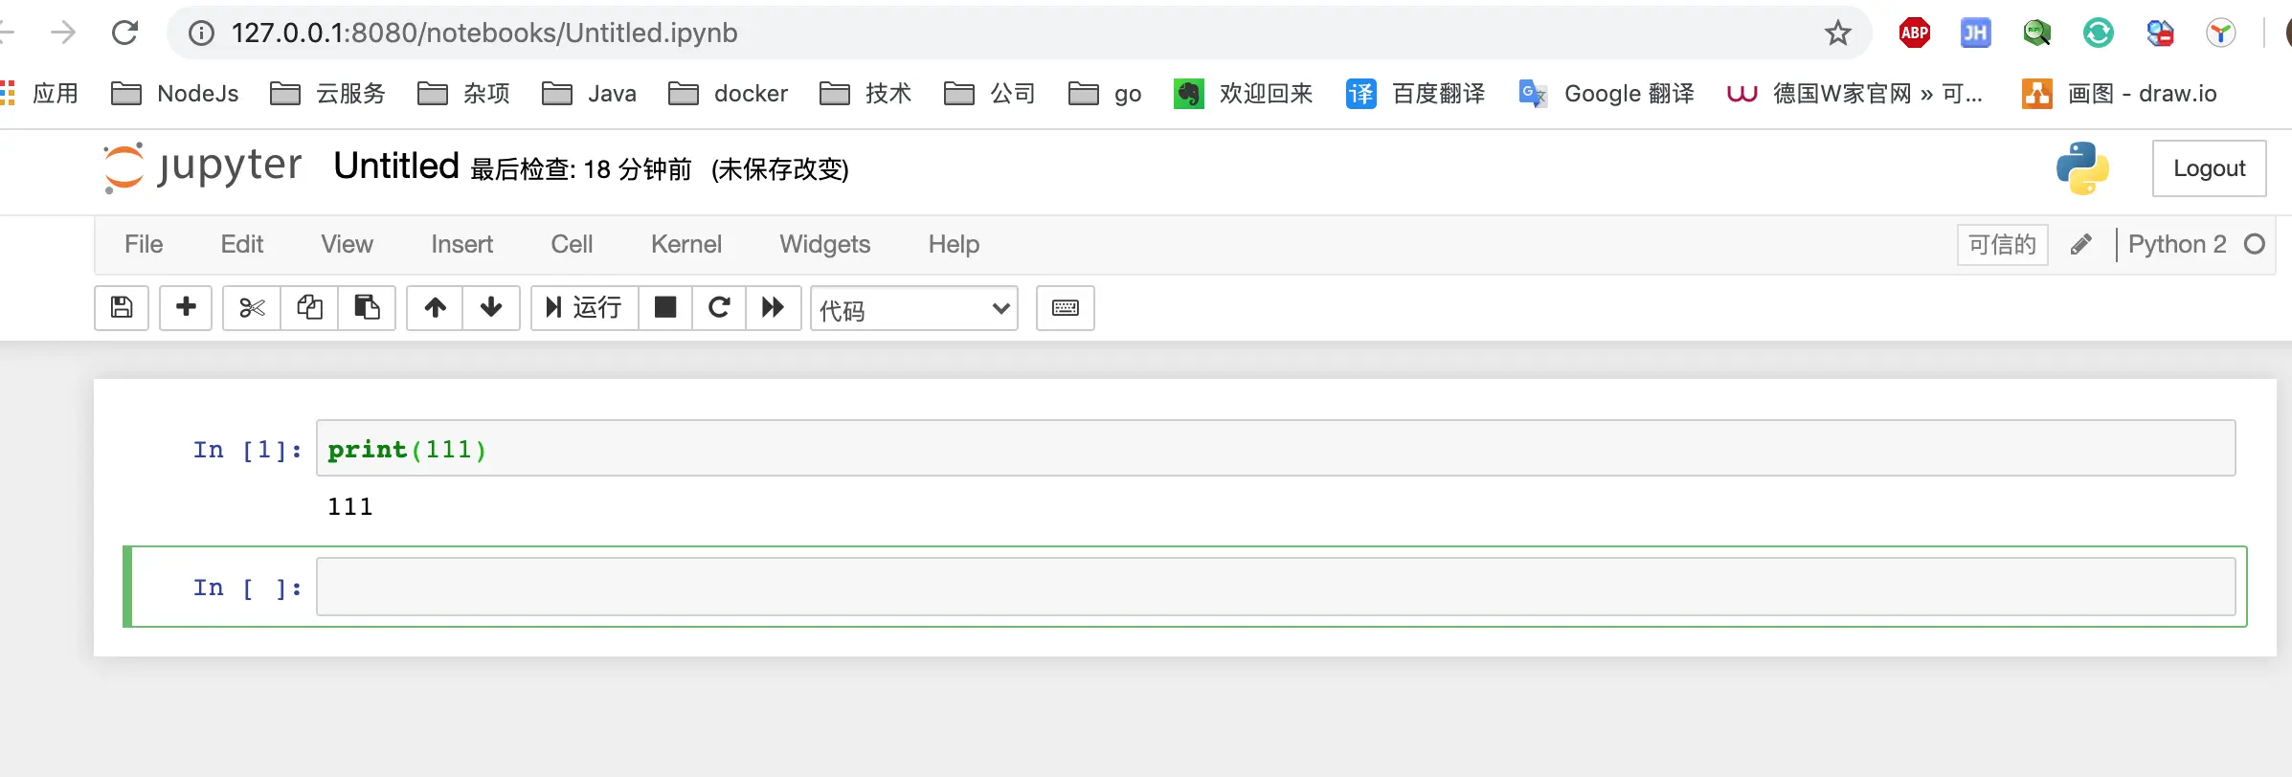Go forward in browser history
The image size is (2292, 777).
point(63,33)
